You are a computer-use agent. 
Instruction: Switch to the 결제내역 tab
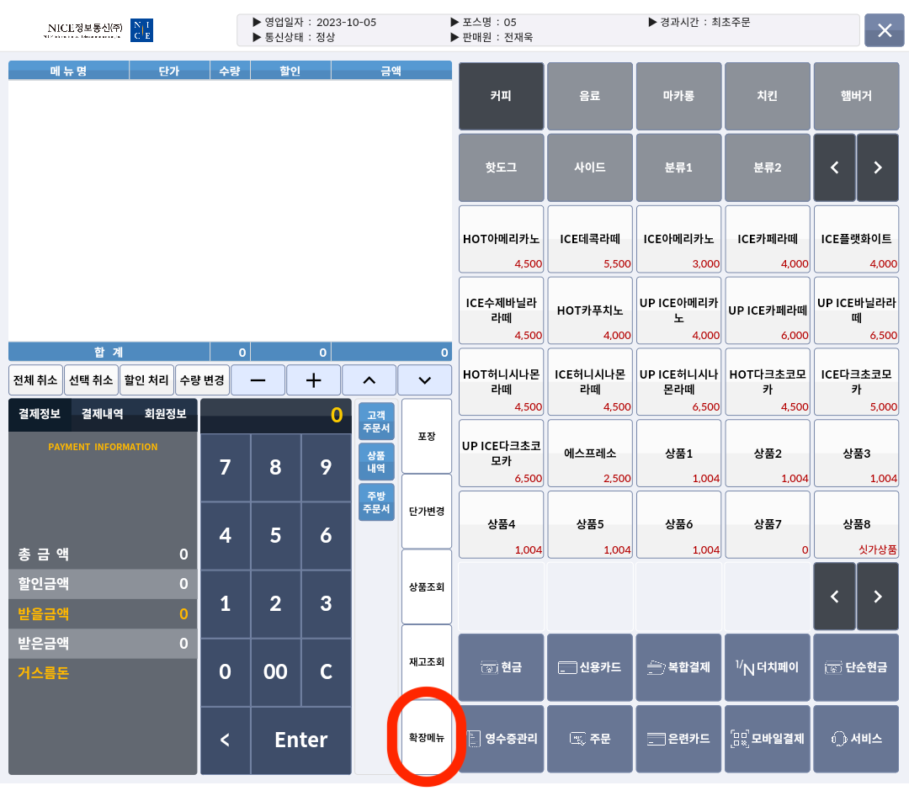tap(102, 414)
